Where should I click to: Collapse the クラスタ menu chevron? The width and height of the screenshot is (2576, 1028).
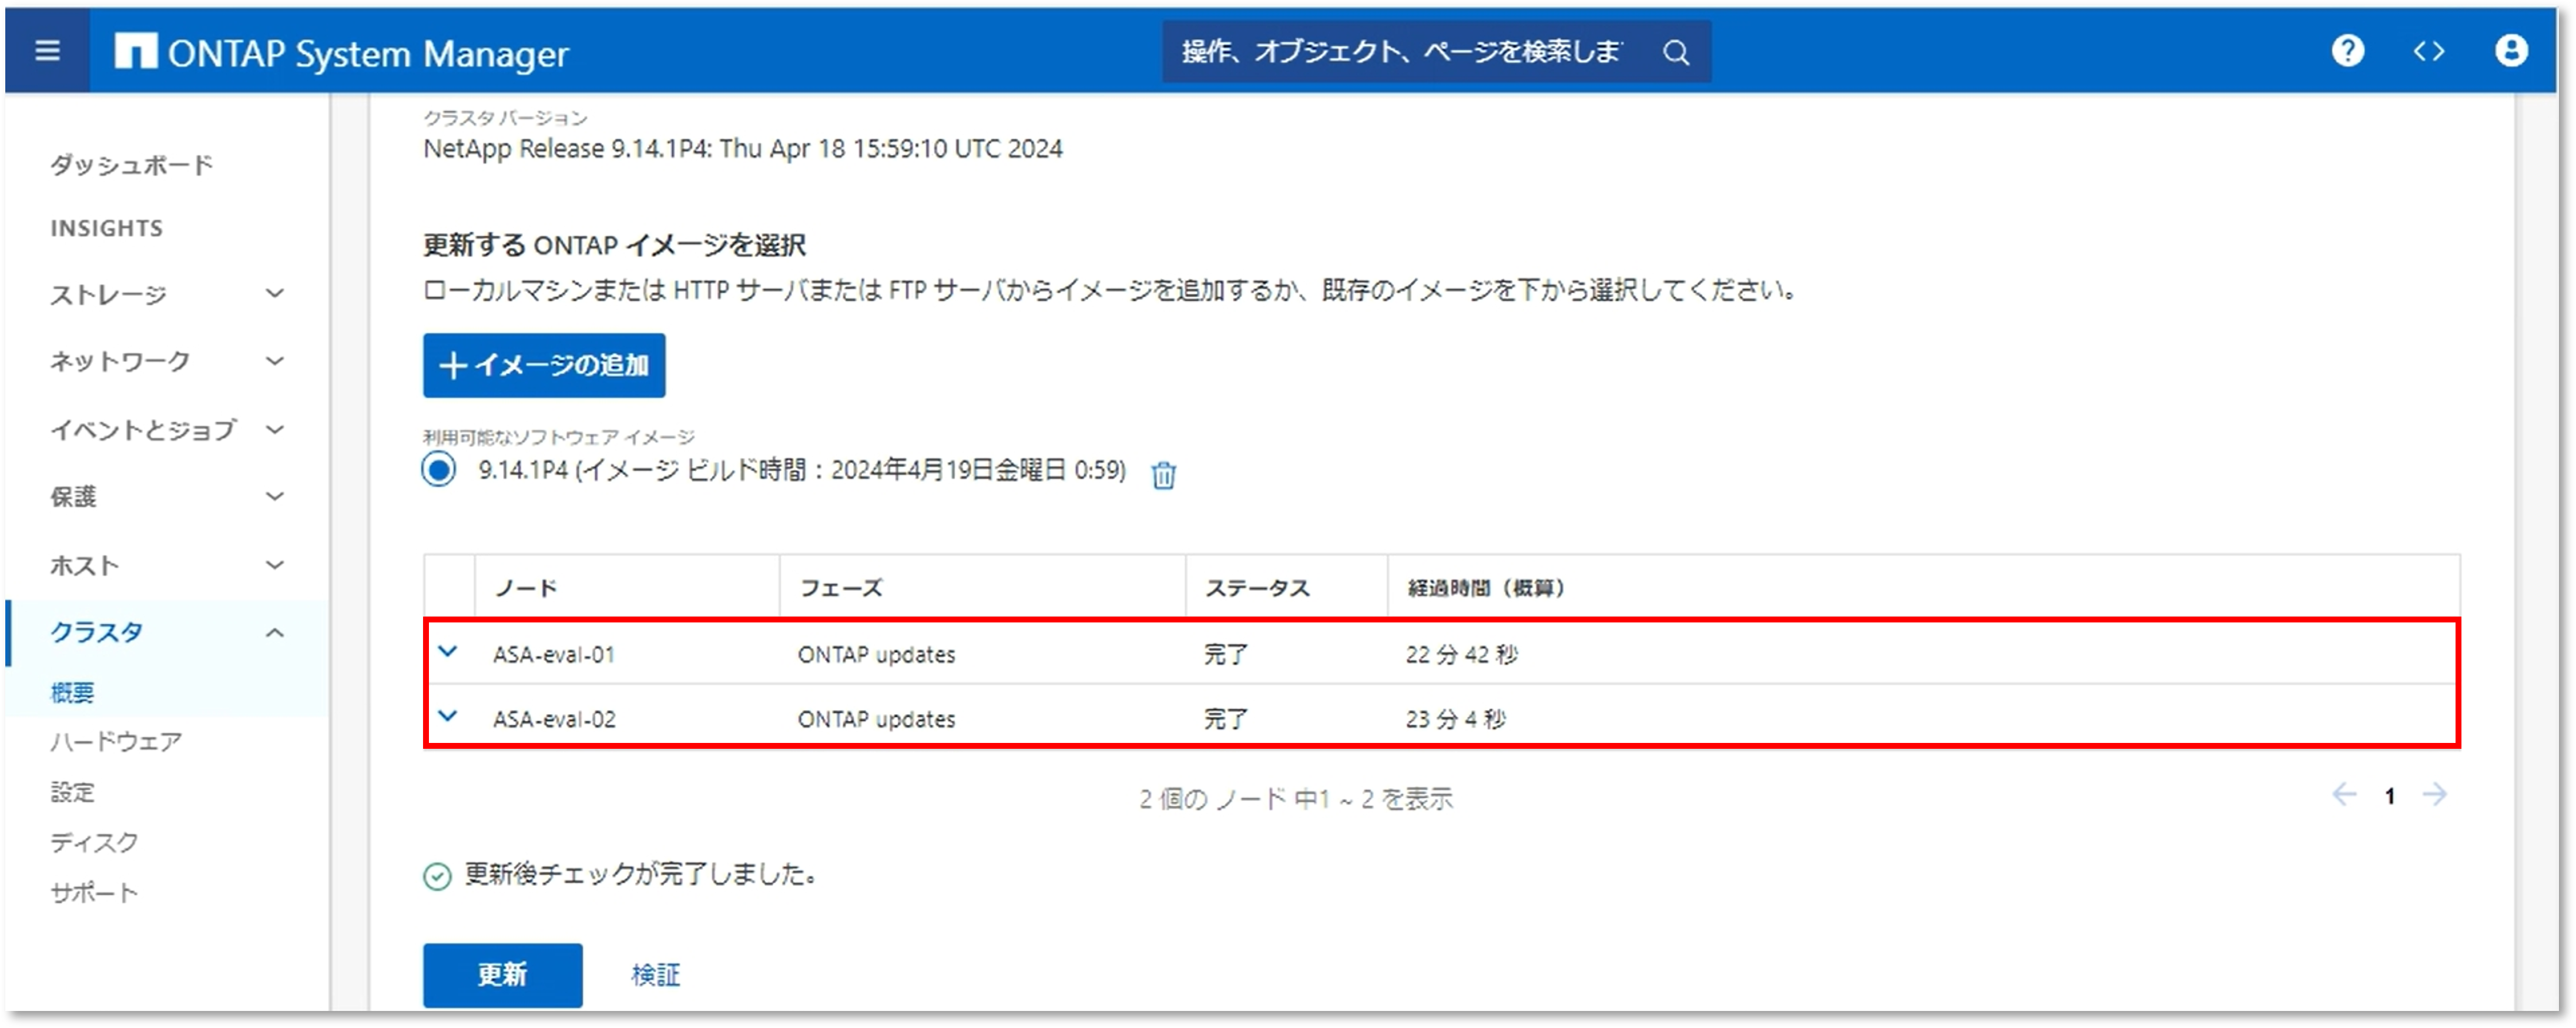[275, 633]
